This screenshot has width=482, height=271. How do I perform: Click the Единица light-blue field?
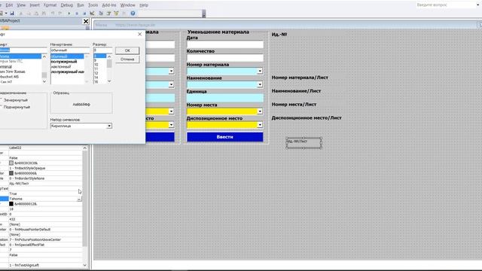[225, 98]
